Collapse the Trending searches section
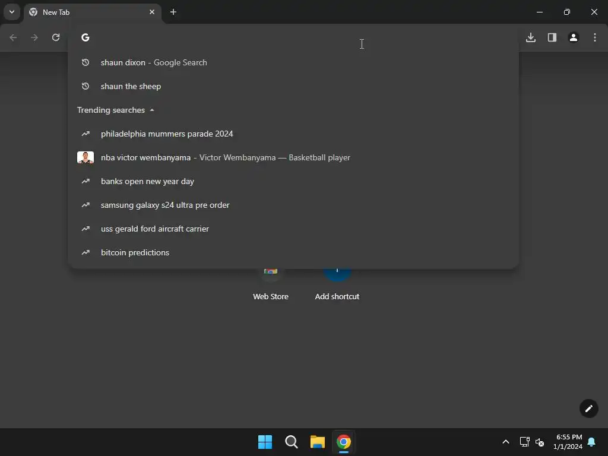The image size is (608, 456). pos(152,110)
